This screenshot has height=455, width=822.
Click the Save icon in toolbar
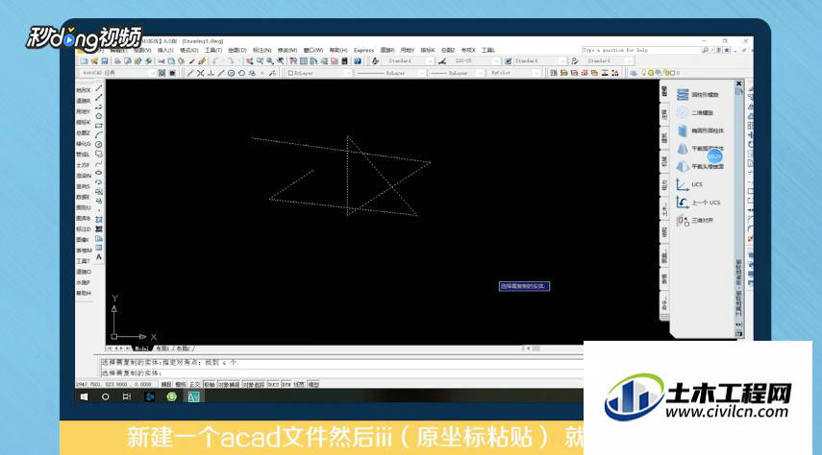pos(104,61)
